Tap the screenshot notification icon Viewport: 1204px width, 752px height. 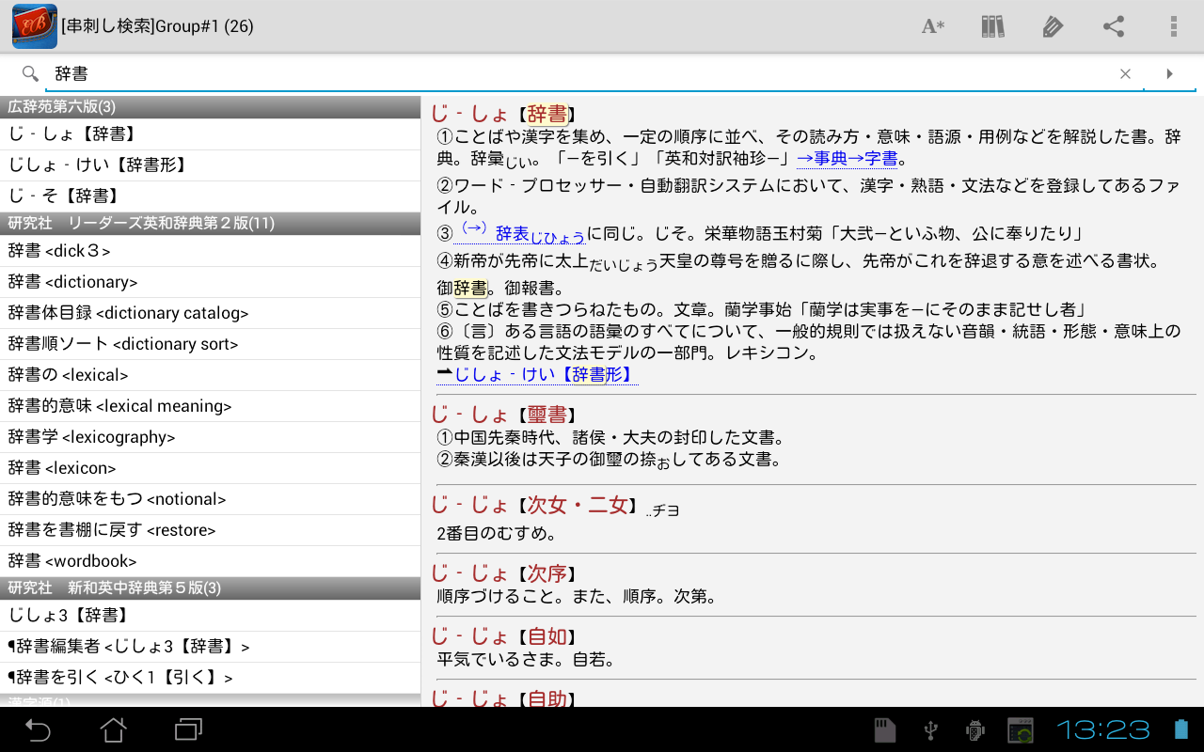(1021, 729)
